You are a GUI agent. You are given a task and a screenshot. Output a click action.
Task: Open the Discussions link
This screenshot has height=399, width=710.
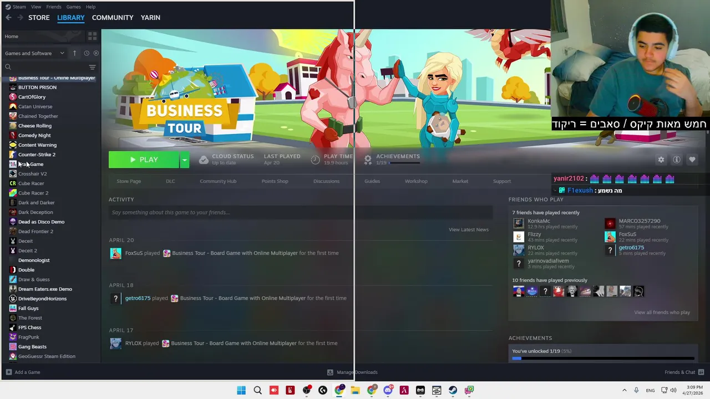click(326, 181)
